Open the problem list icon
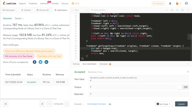Viewport: 192px width, 108px height. 6,104
